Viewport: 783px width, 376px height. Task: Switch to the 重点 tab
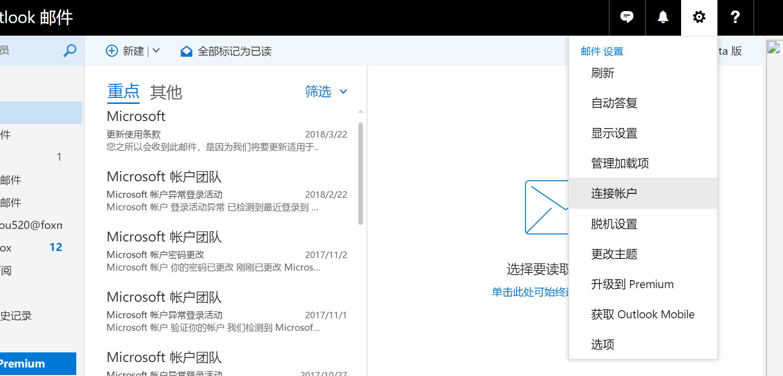pos(123,92)
